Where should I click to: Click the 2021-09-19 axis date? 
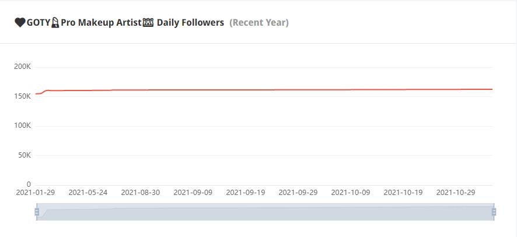[246, 192]
